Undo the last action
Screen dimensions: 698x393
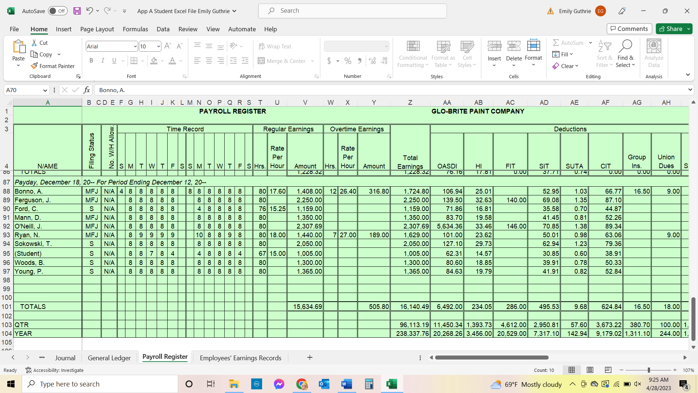point(89,11)
